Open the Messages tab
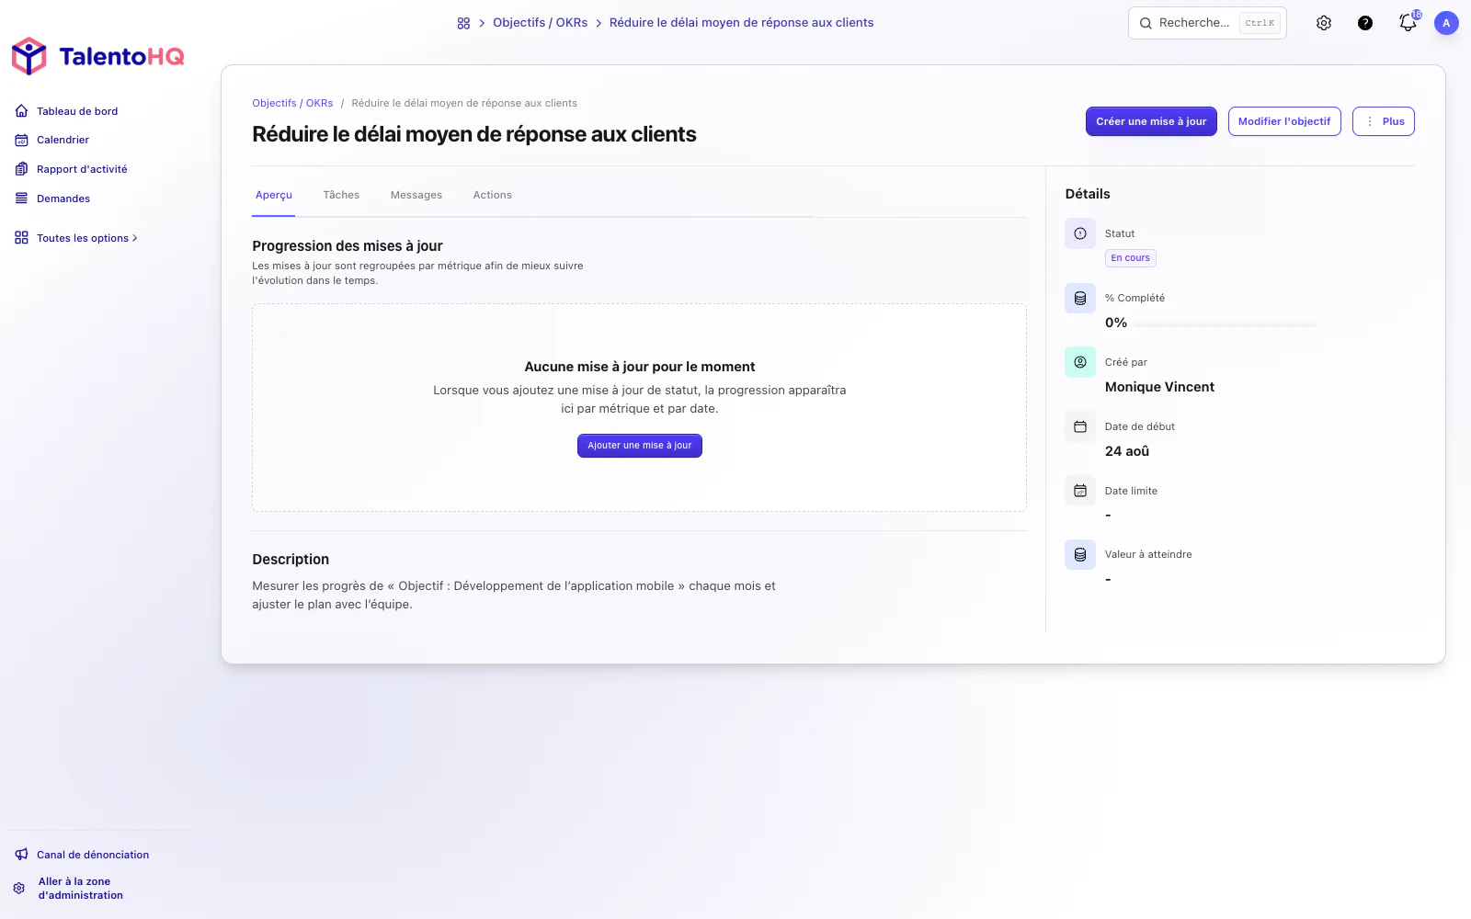 416,195
